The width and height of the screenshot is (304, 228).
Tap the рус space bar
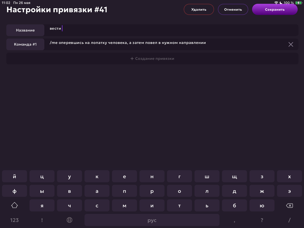point(152,220)
